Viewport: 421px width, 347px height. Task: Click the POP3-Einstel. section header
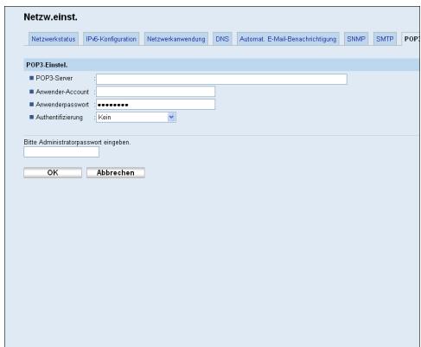click(x=221, y=65)
